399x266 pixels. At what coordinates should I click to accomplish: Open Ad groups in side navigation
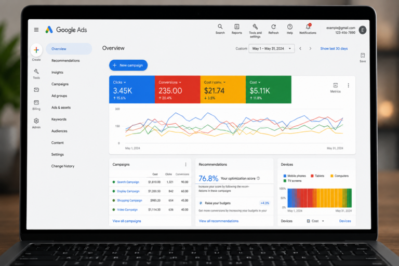[x=59, y=96]
